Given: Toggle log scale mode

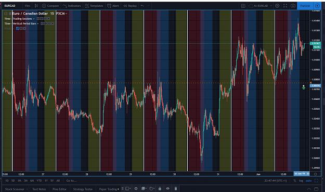Looking at the screenshot, I should point(301,181).
